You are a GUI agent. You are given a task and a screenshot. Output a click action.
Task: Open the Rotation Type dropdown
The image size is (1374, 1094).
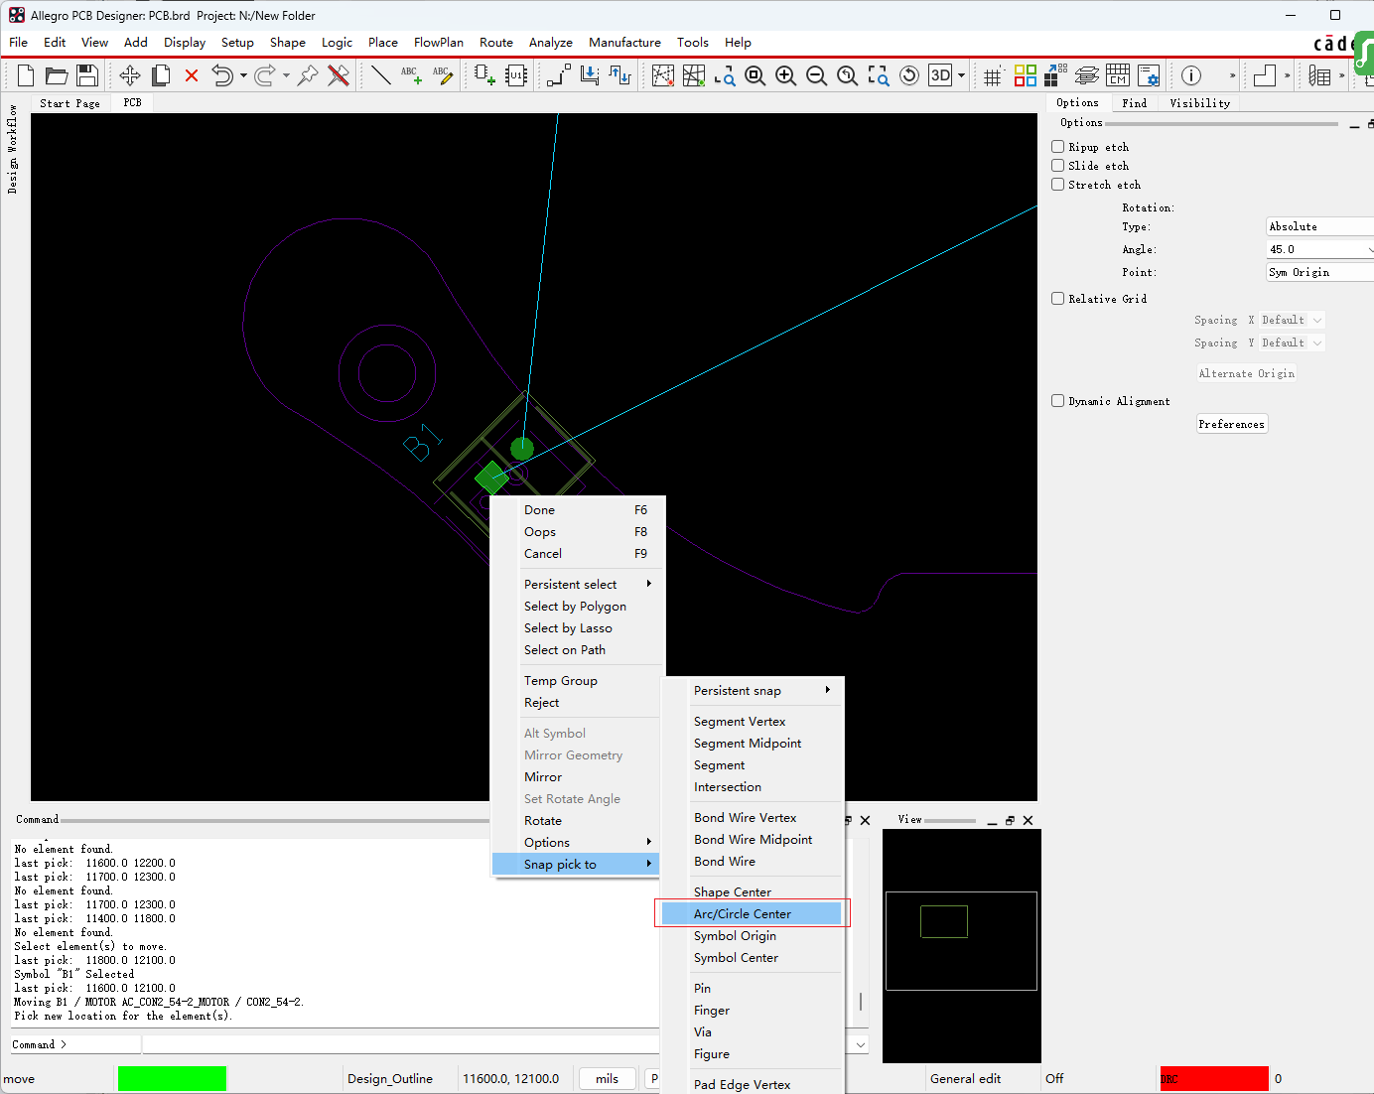point(1319,226)
